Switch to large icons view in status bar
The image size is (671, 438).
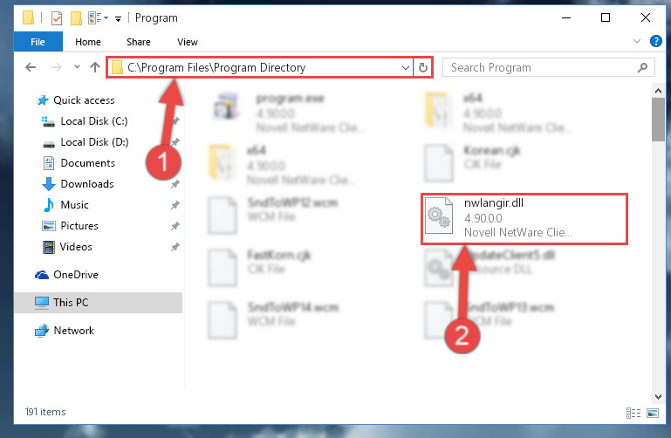(x=653, y=413)
